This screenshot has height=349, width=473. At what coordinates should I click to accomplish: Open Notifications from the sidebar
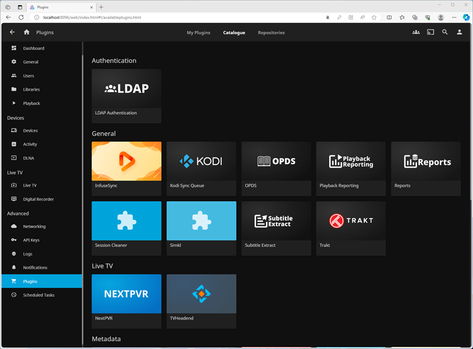coord(35,267)
